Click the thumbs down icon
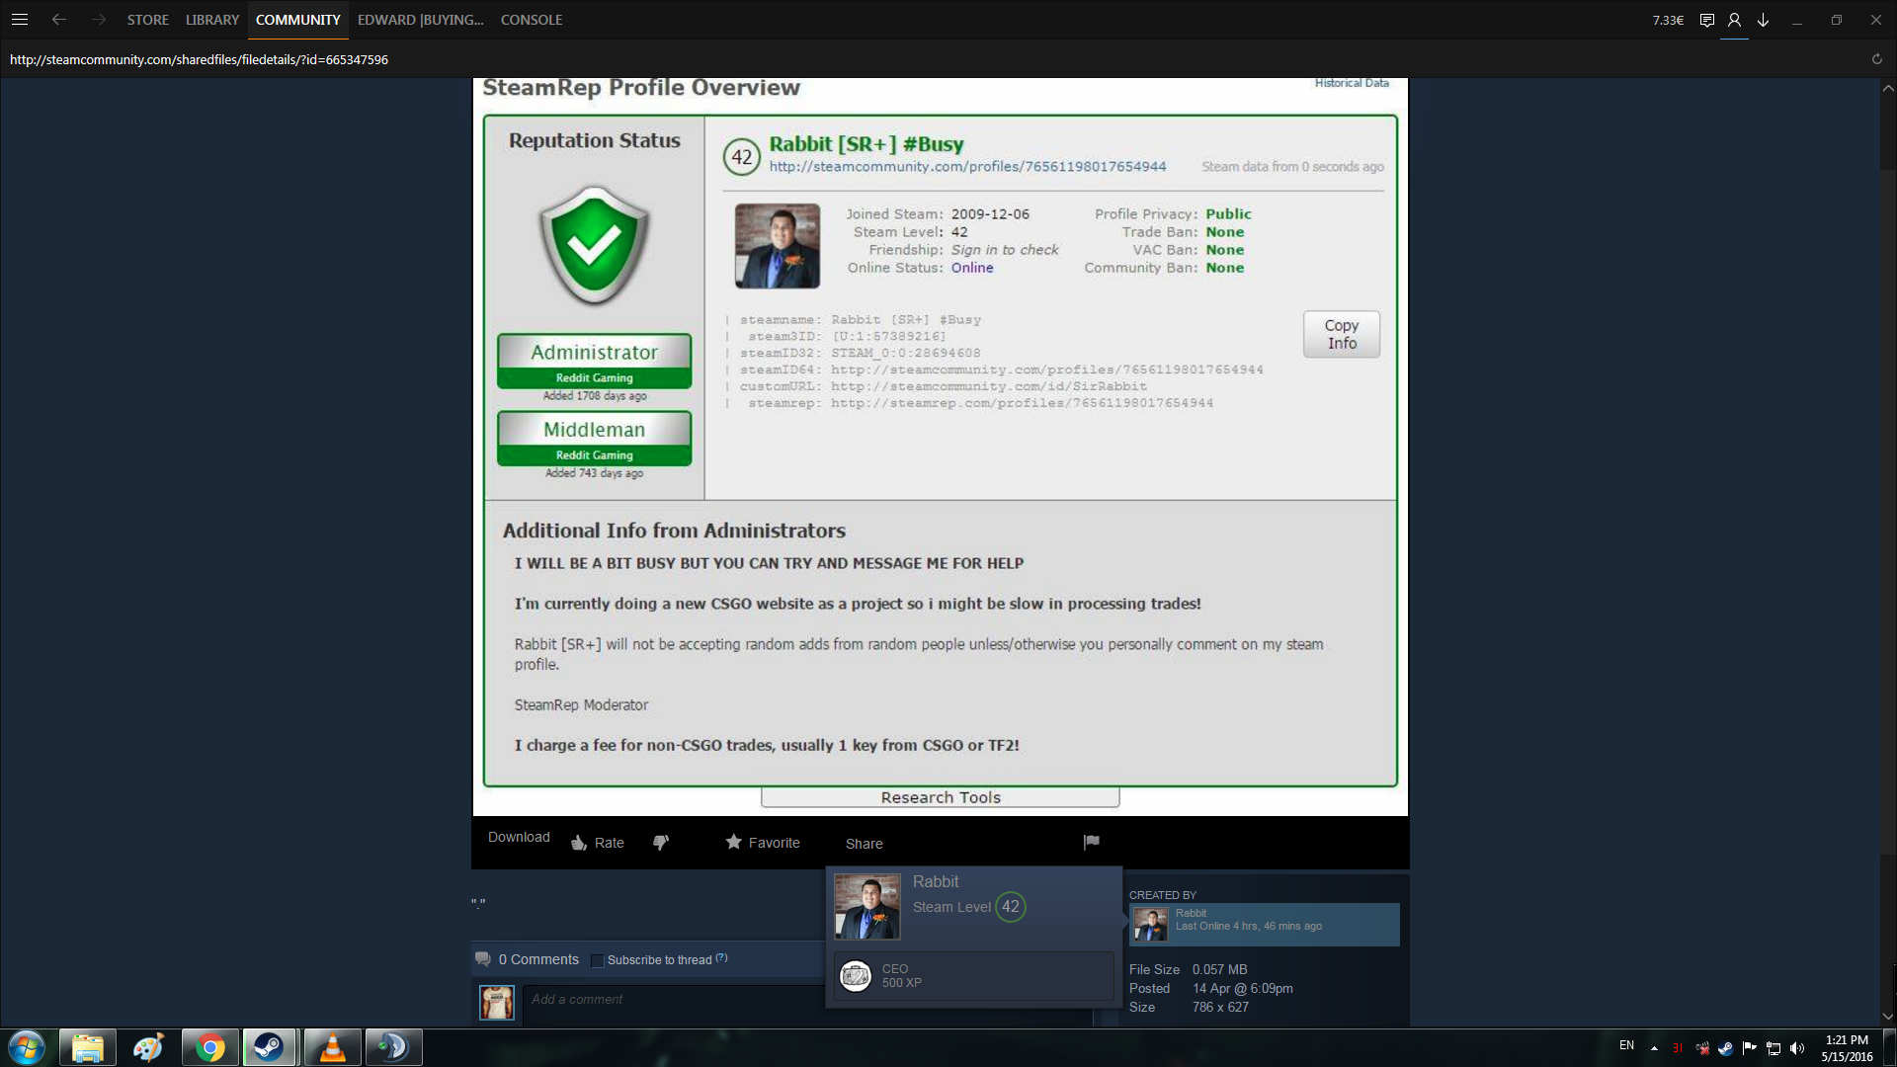Image resolution: width=1897 pixels, height=1067 pixels. click(661, 843)
